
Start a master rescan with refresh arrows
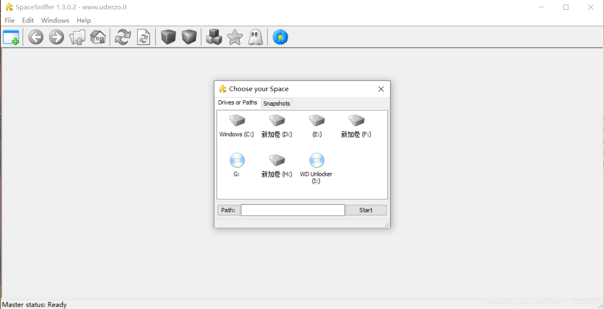[123, 37]
